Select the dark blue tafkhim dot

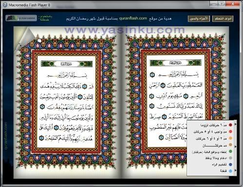pos(230,165)
